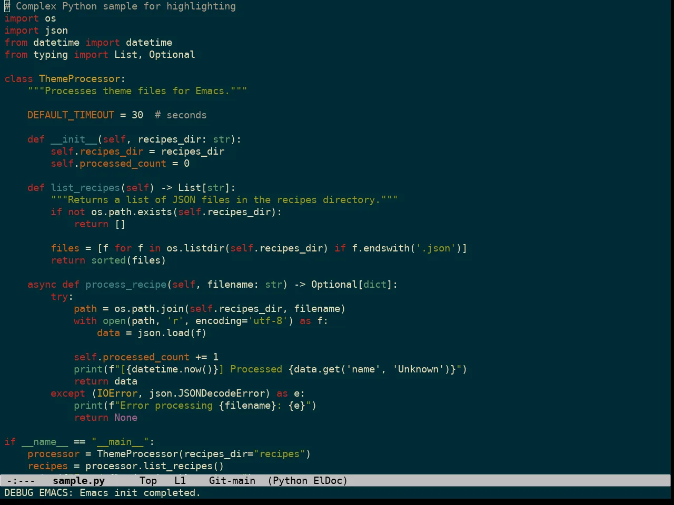
Task: Click the 'from datetime import datetime' line
Action: 88,43
